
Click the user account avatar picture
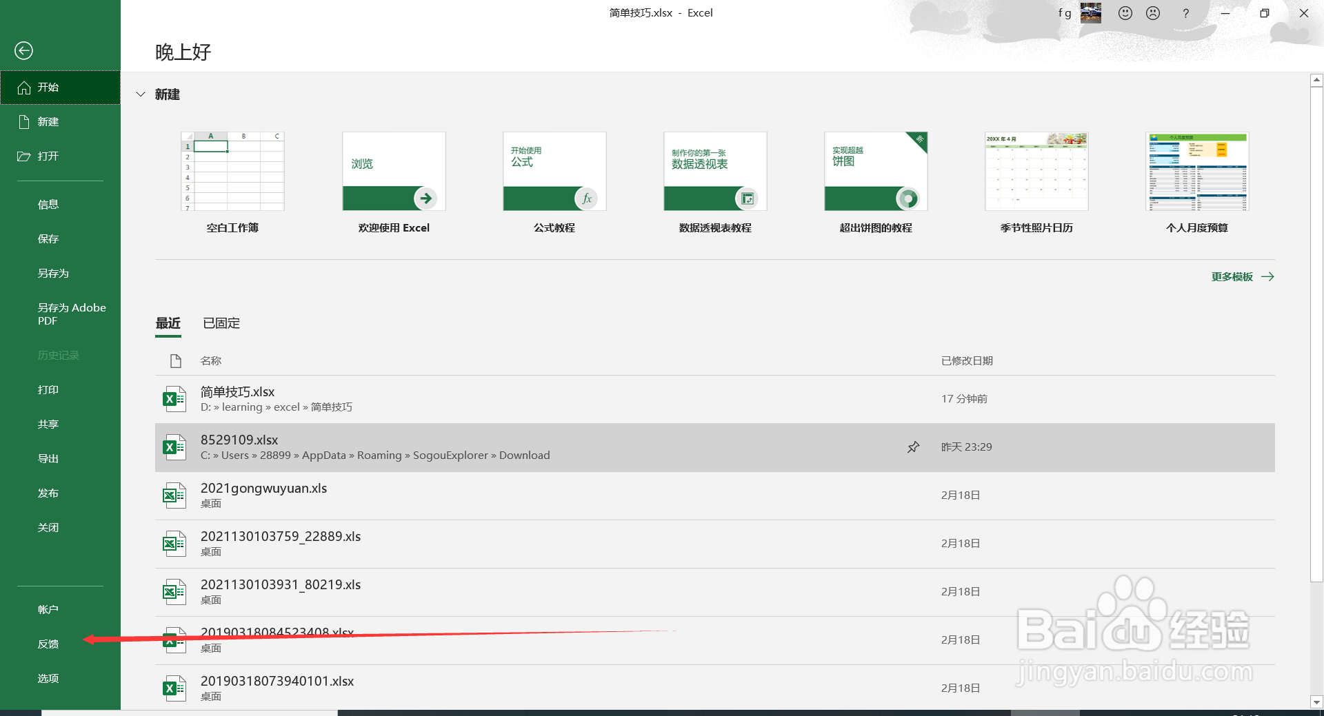1091,12
